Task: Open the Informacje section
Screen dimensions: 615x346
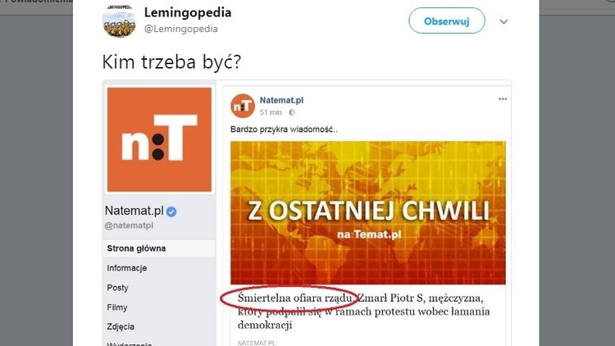Action: [x=129, y=268]
